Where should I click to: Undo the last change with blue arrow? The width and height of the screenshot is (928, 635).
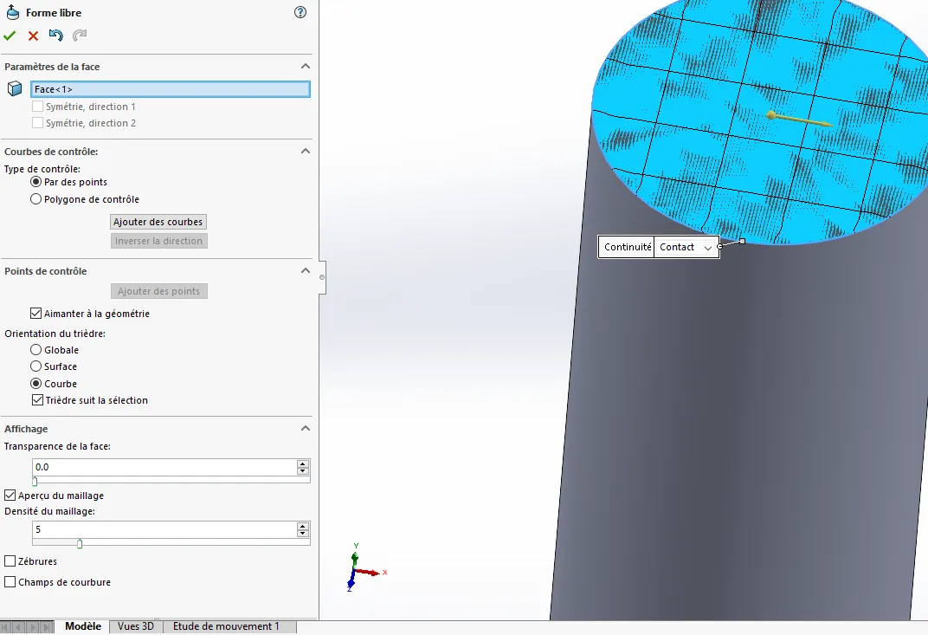coord(55,36)
